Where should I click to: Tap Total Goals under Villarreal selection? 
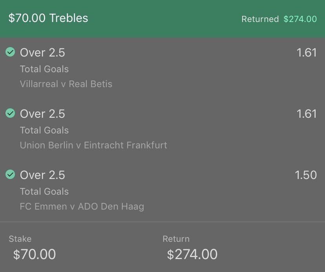(44, 69)
